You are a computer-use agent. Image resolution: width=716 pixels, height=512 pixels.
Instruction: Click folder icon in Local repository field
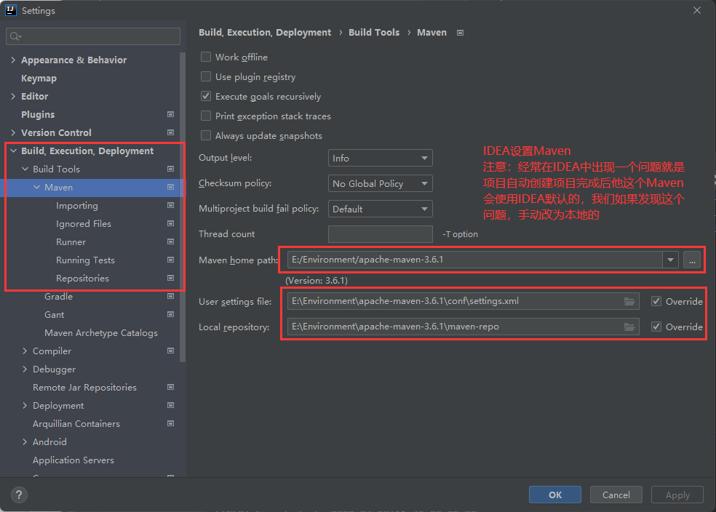click(x=629, y=327)
